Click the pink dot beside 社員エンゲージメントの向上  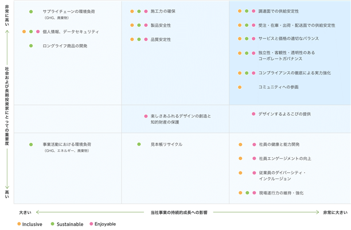(254, 158)
